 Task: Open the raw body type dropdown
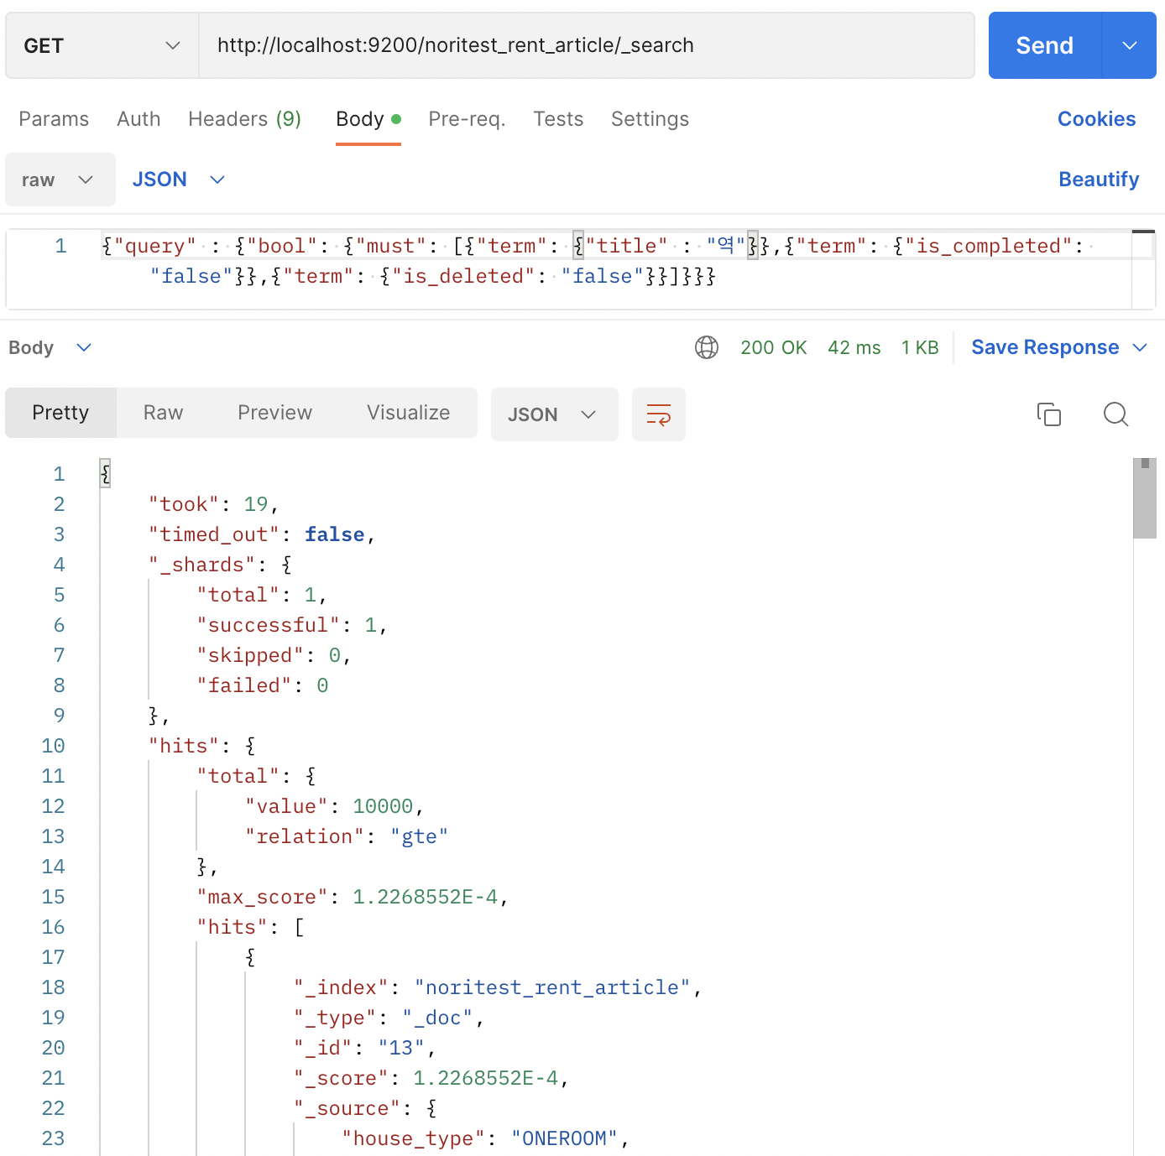[60, 180]
